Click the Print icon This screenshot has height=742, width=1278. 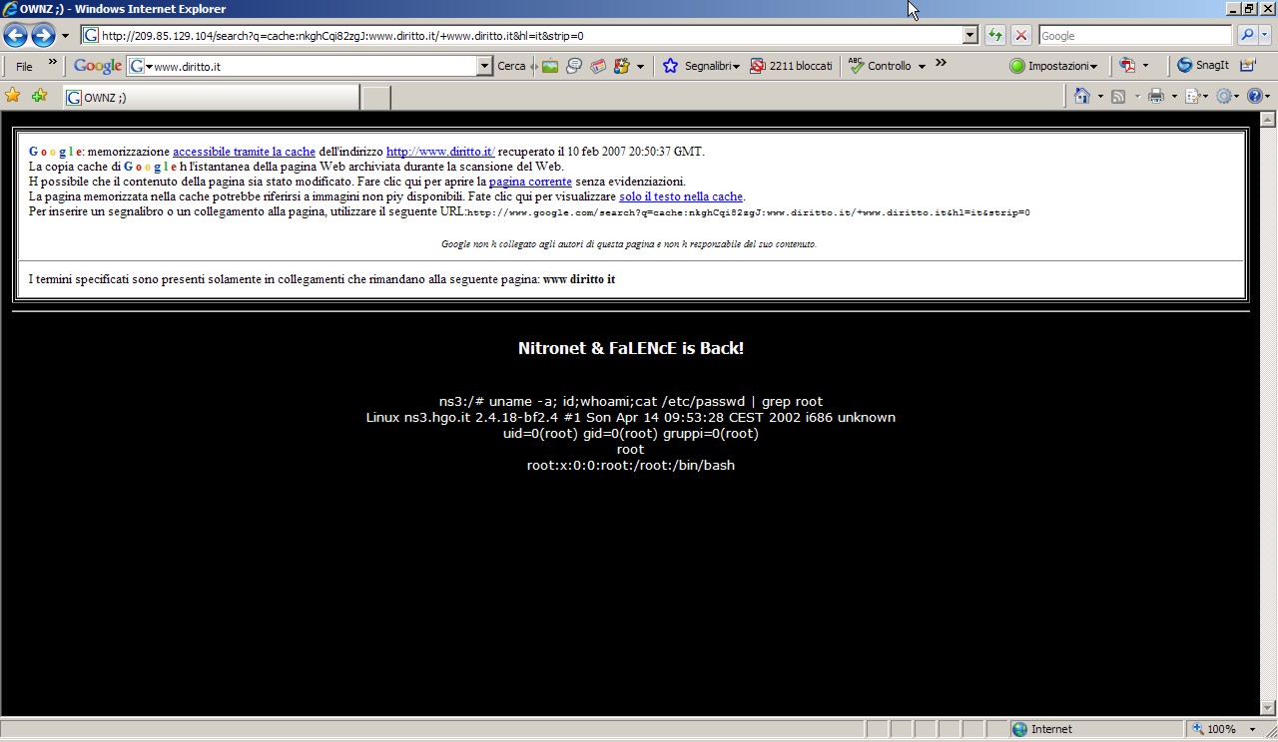coord(1156,96)
